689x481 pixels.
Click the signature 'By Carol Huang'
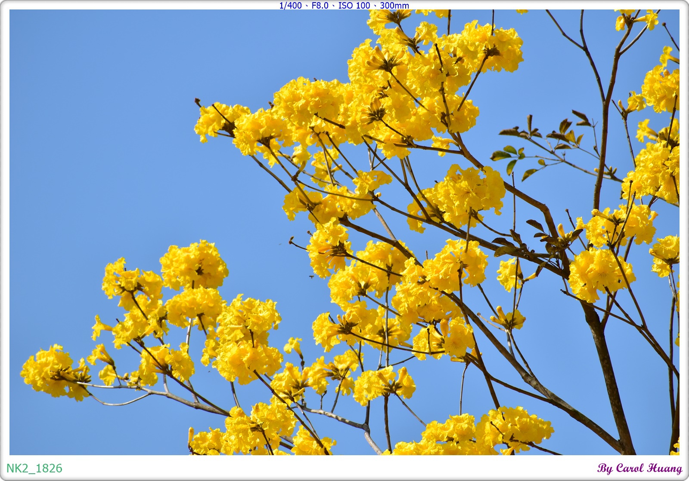639,468
